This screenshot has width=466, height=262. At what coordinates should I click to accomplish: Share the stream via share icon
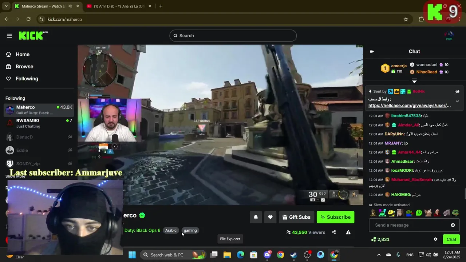coord(334,232)
